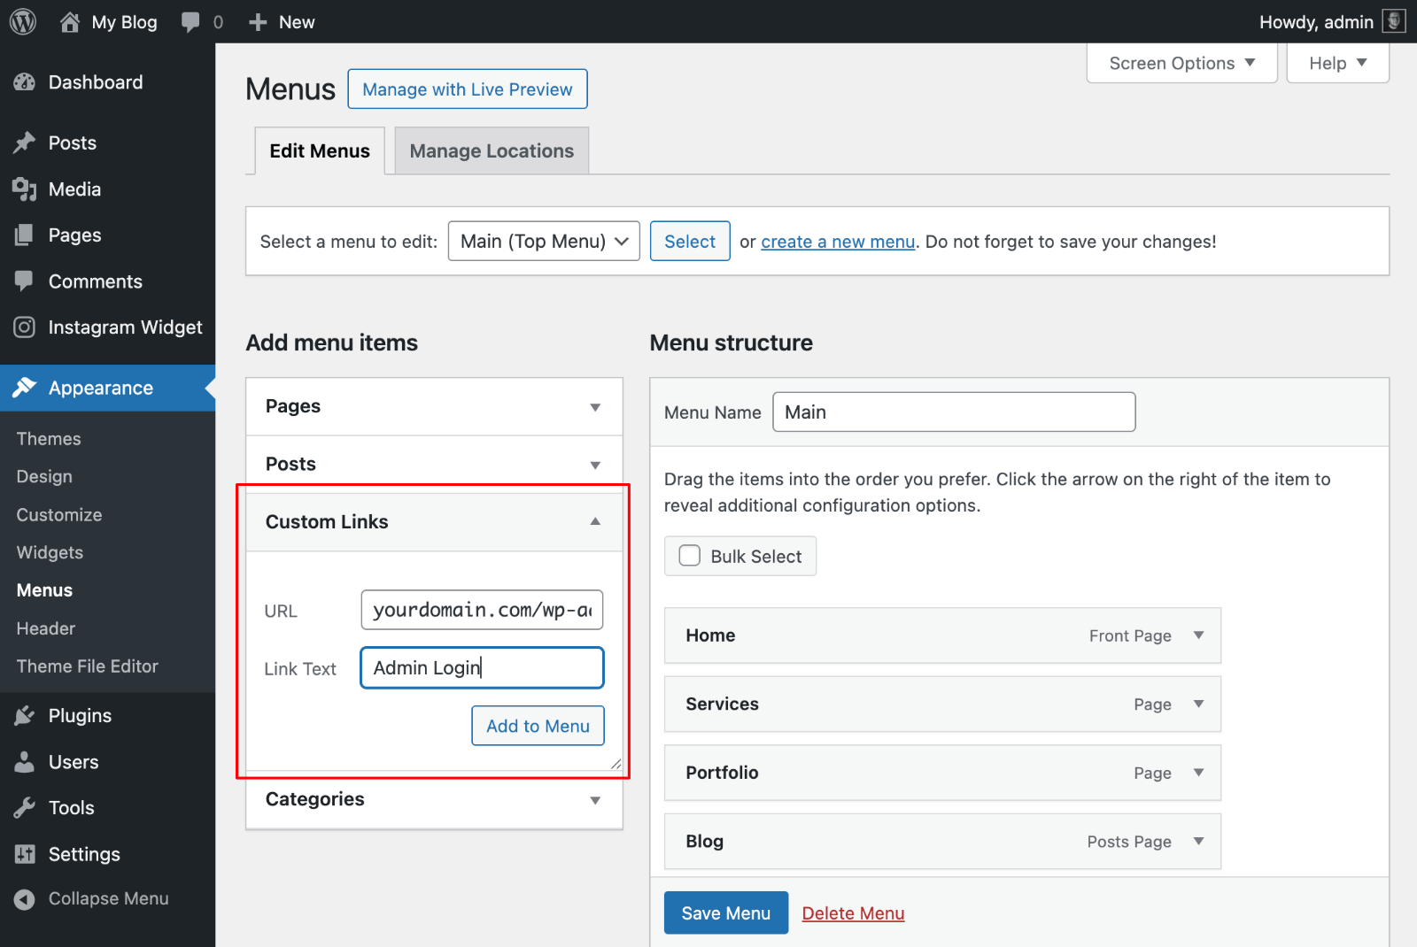Click the Menu Name field
The height and width of the screenshot is (947, 1417).
point(953,412)
